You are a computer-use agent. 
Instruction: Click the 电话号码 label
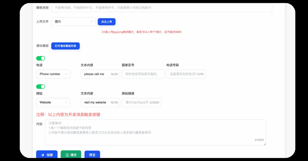[172, 65]
